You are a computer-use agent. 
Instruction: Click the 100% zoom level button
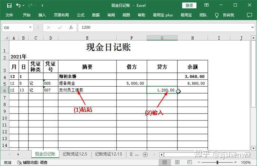point(246,162)
